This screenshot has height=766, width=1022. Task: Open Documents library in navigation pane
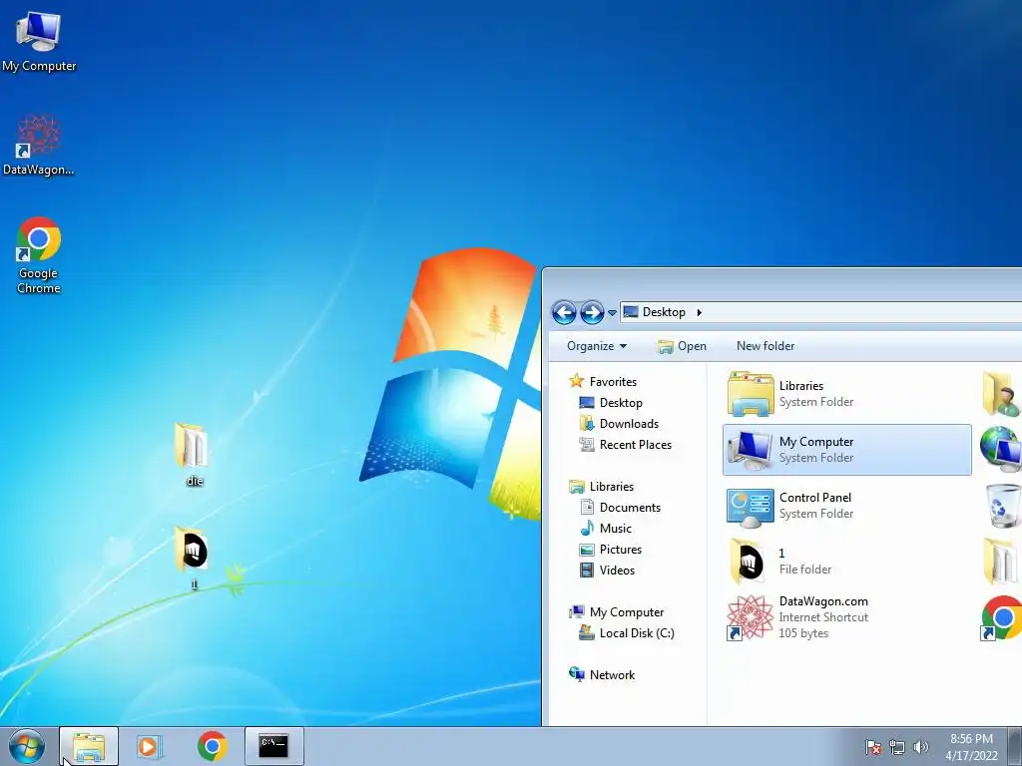(621, 508)
